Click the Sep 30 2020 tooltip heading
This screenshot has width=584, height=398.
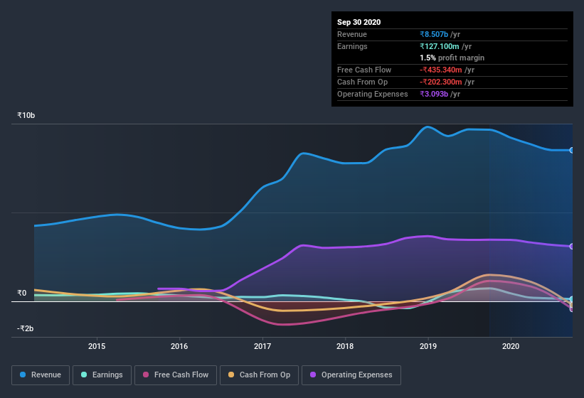pyautogui.click(x=359, y=22)
